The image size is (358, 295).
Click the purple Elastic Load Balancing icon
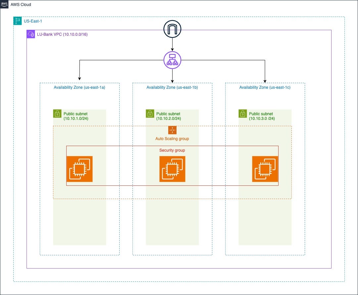(x=172, y=60)
